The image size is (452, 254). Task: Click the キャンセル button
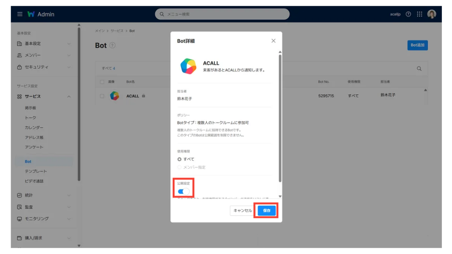(243, 210)
